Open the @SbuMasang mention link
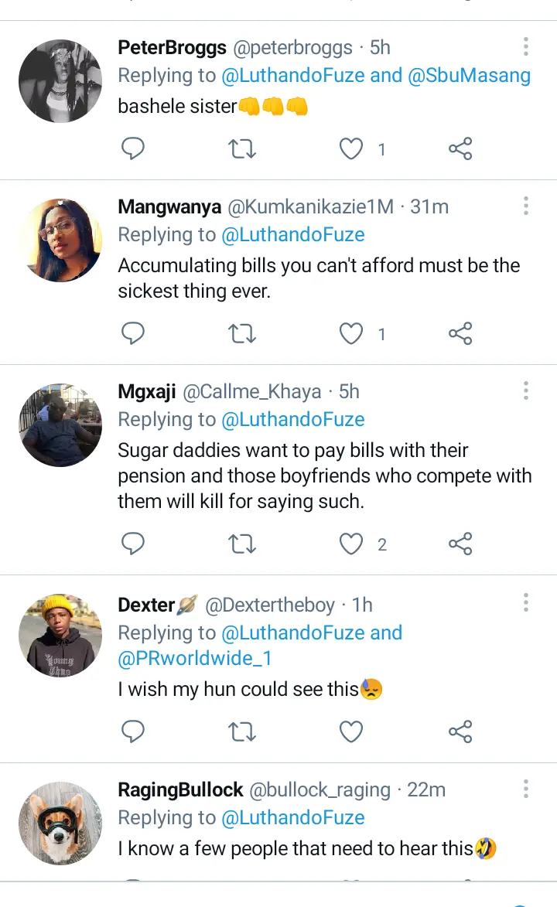557x907 pixels. [x=470, y=76]
